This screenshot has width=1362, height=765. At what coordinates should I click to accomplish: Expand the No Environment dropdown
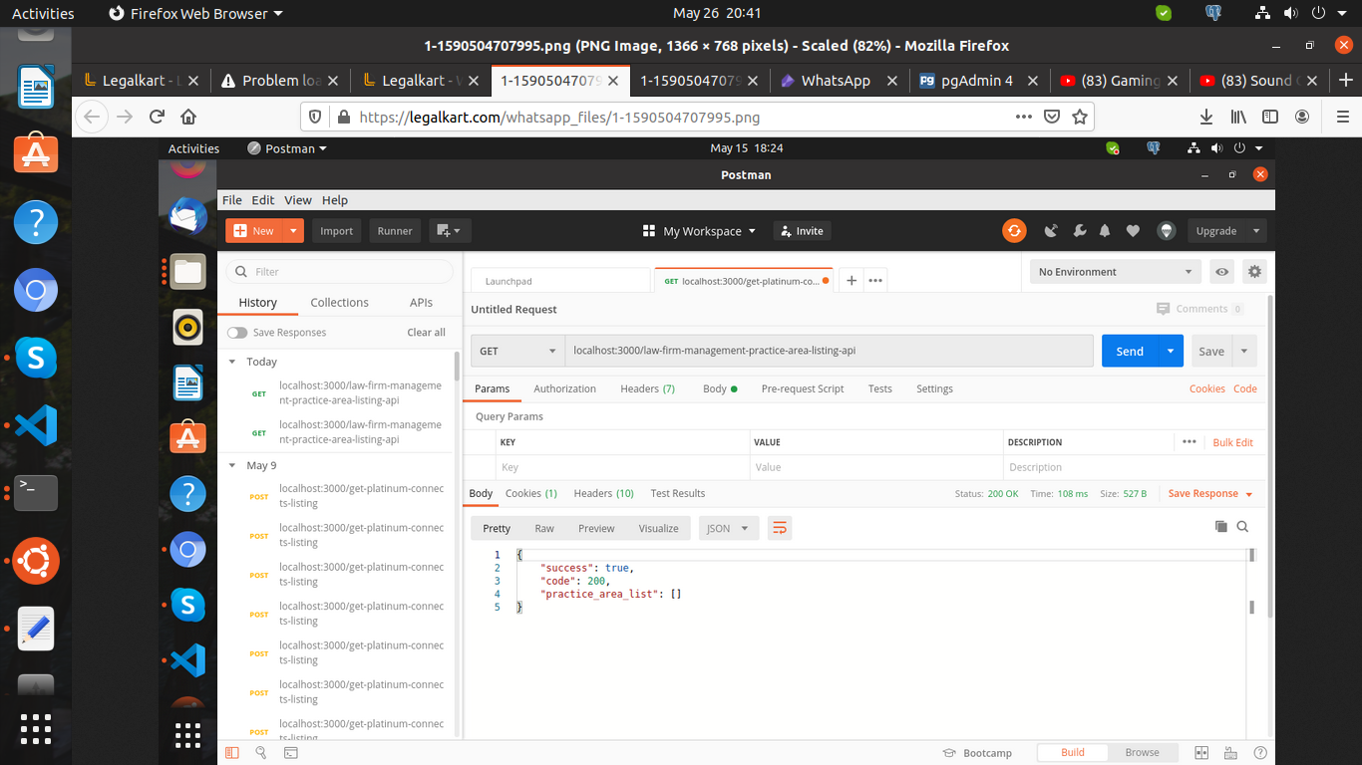click(1115, 272)
